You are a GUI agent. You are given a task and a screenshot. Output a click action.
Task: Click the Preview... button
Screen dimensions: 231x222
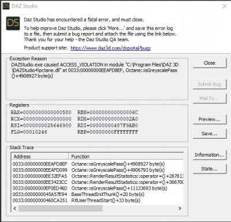pyautogui.click(x=210, y=119)
